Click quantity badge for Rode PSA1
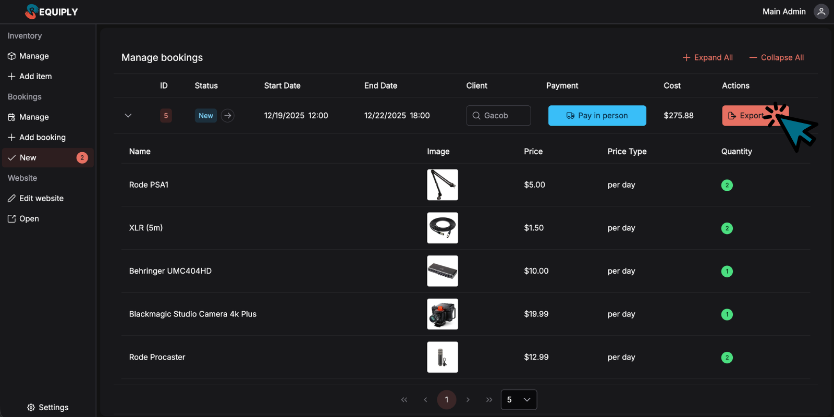Viewport: 834px width, 417px height. click(x=727, y=185)
